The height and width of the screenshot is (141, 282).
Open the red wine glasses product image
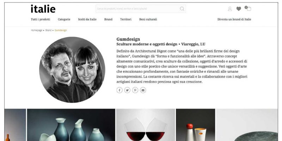[146, 125]
